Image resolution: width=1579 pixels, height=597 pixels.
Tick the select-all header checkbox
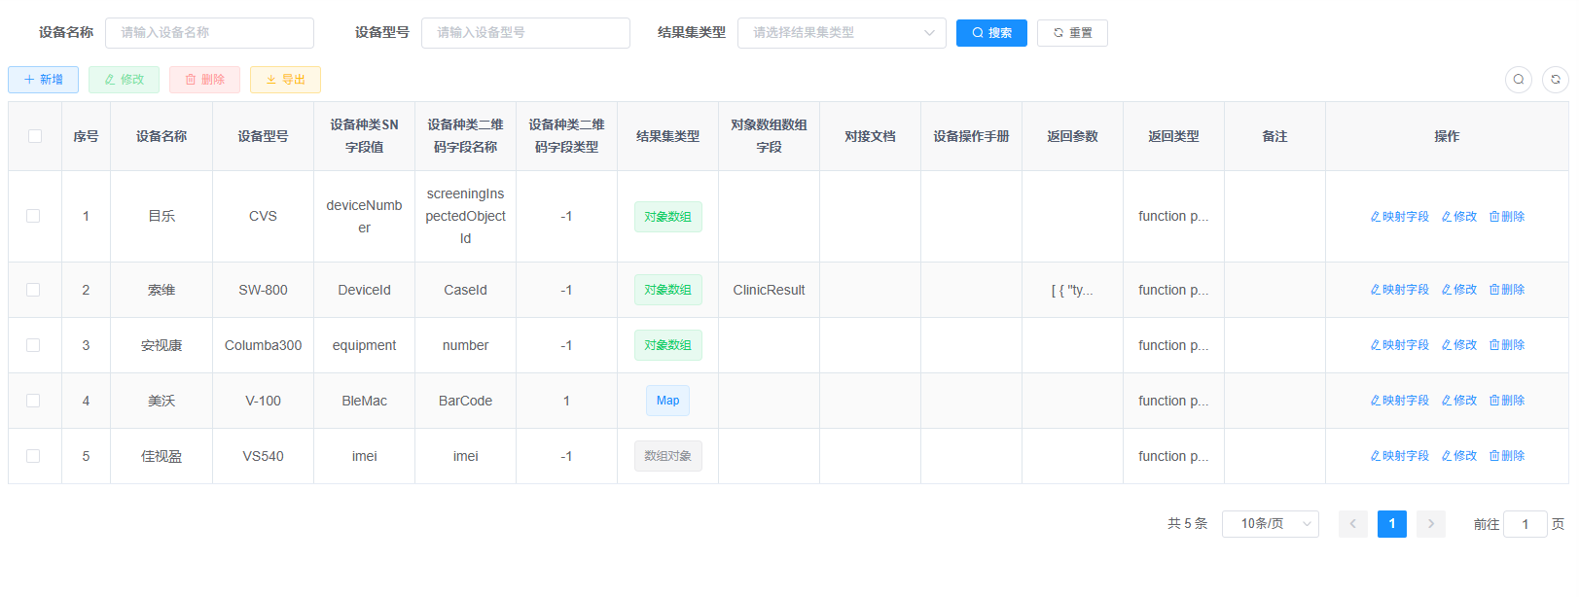pyautogui.click(x=35, y=136)
